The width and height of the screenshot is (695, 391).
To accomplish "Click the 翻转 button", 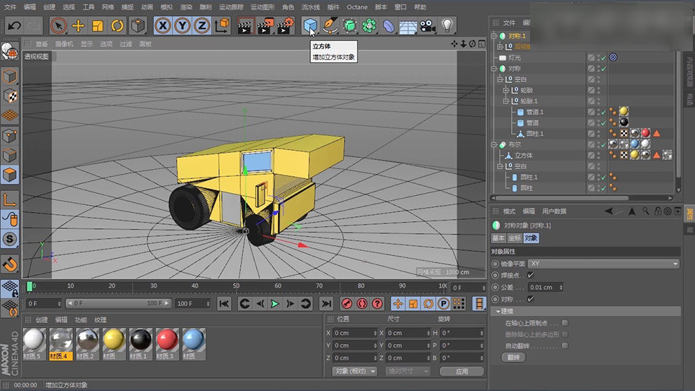I will 514,357.
